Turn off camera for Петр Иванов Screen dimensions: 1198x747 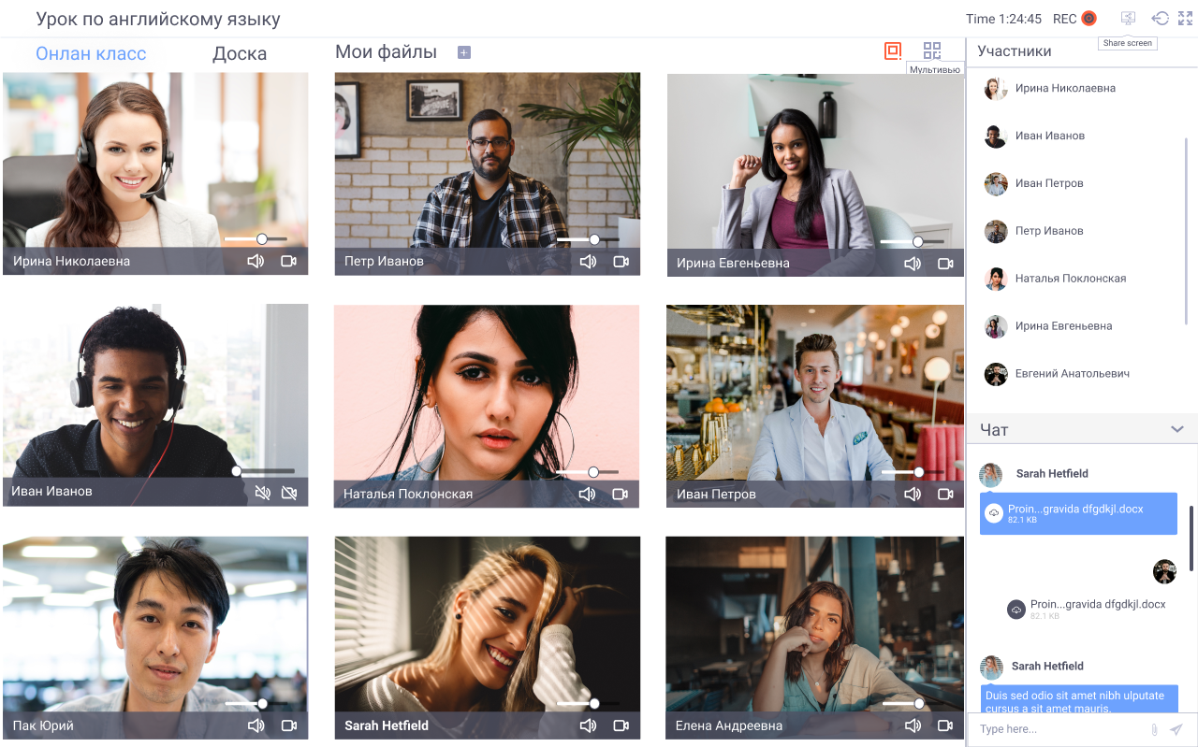pyautogui.click(x=621, y=262)
